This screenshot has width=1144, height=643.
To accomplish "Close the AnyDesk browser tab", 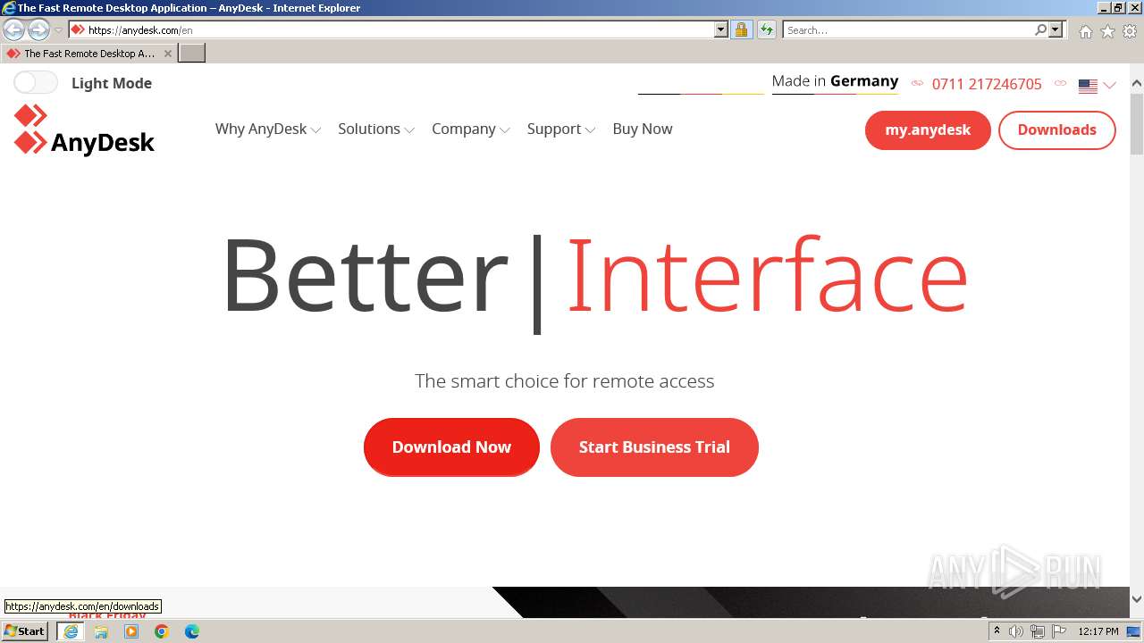I will coord(167,54).
